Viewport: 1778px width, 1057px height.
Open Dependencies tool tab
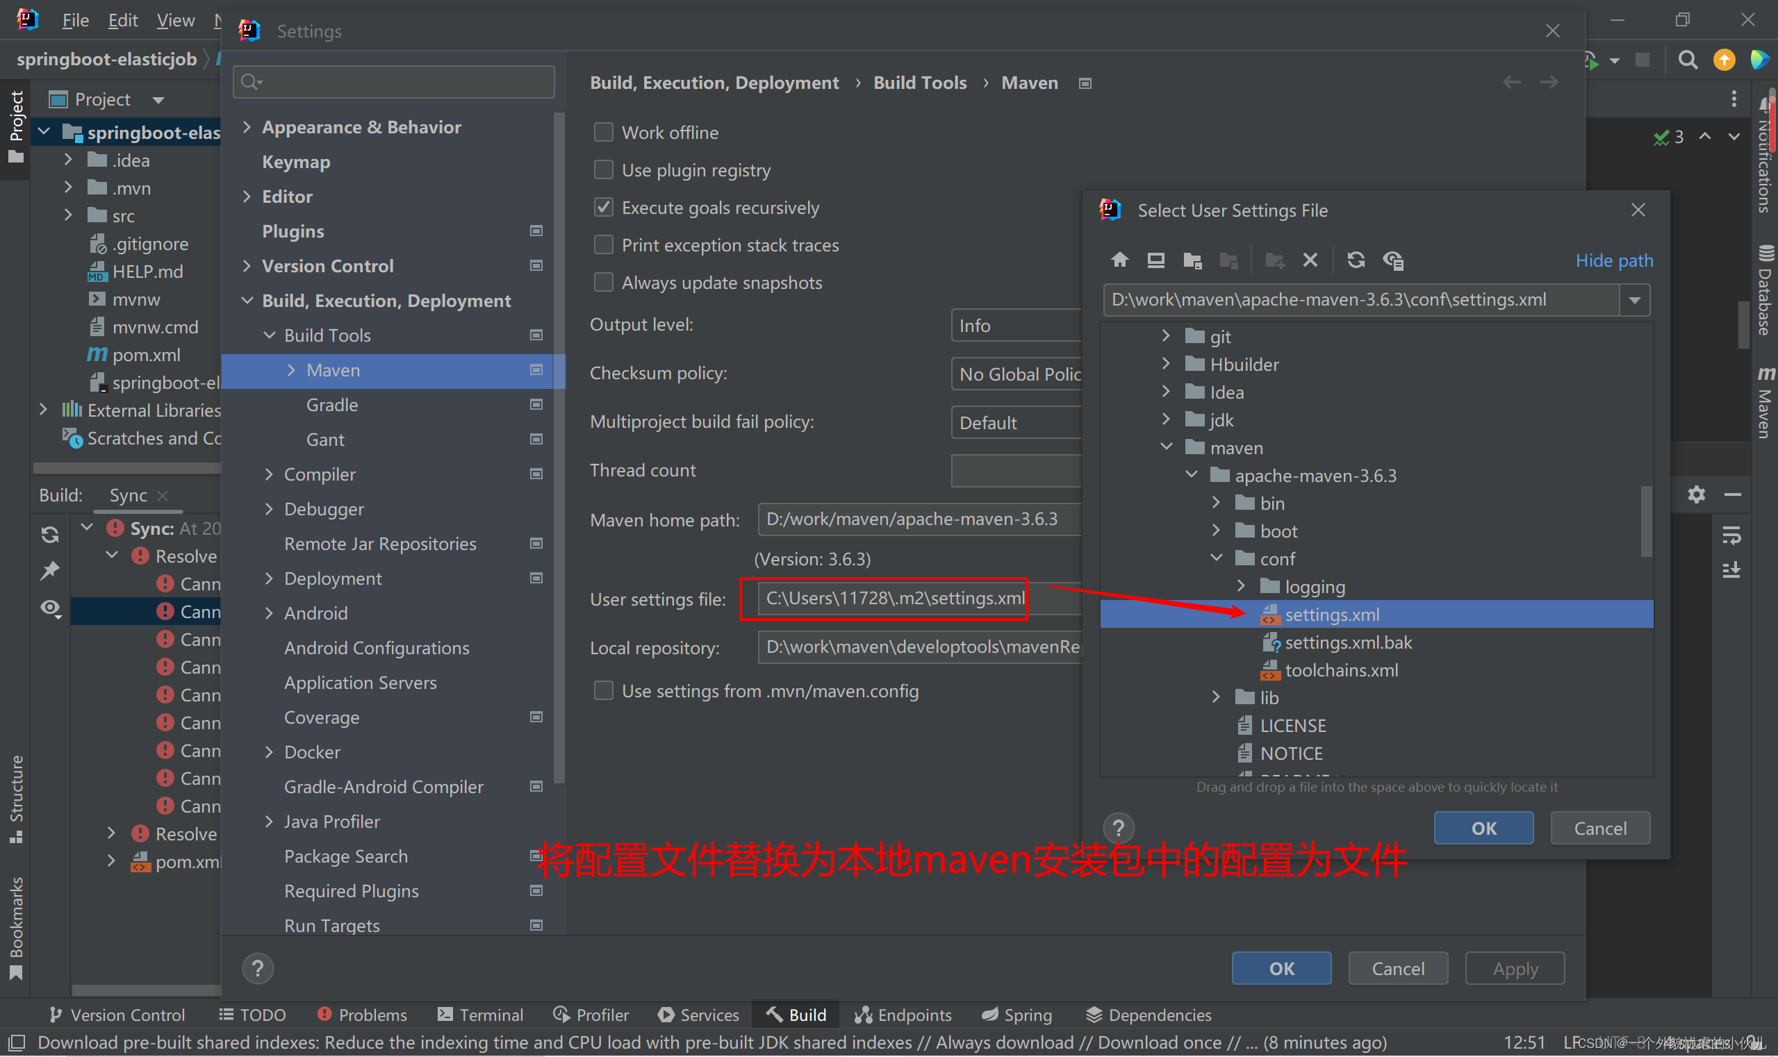click(1148, 1014)
